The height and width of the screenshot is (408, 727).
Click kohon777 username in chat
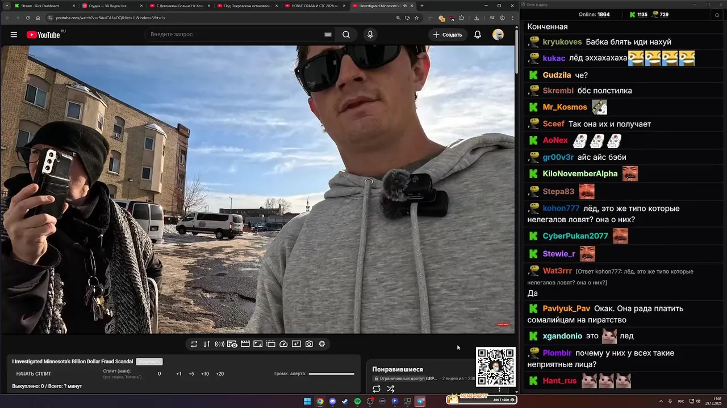tap(561, 209)
